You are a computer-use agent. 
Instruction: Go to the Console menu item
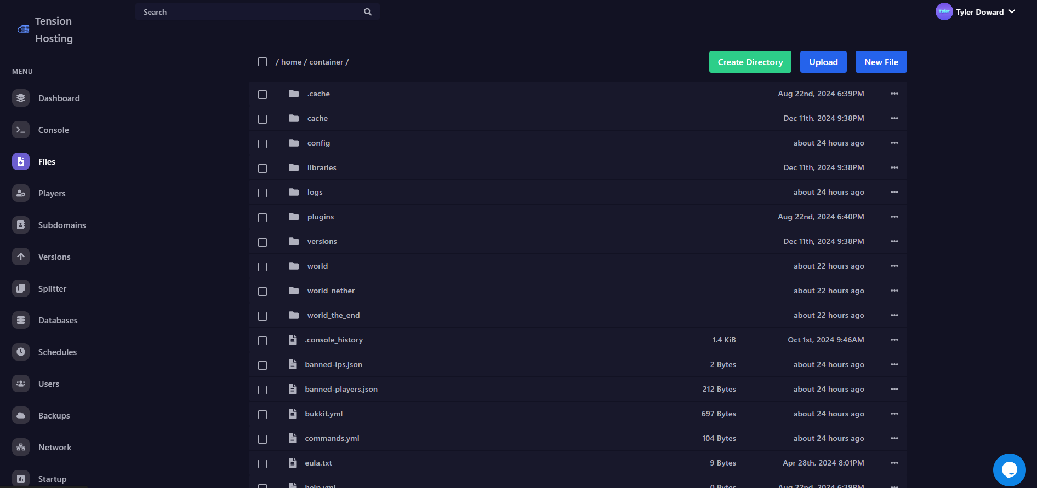(x=54, y=130)
